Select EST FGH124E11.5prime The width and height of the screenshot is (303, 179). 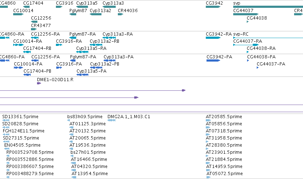pyautogui.click(x=6, y=135)
